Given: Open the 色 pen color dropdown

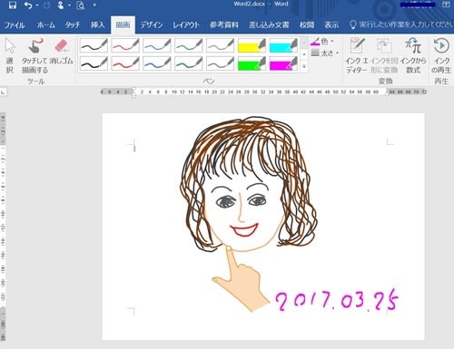Looking at the screenshot, I should tap(322, 41).
